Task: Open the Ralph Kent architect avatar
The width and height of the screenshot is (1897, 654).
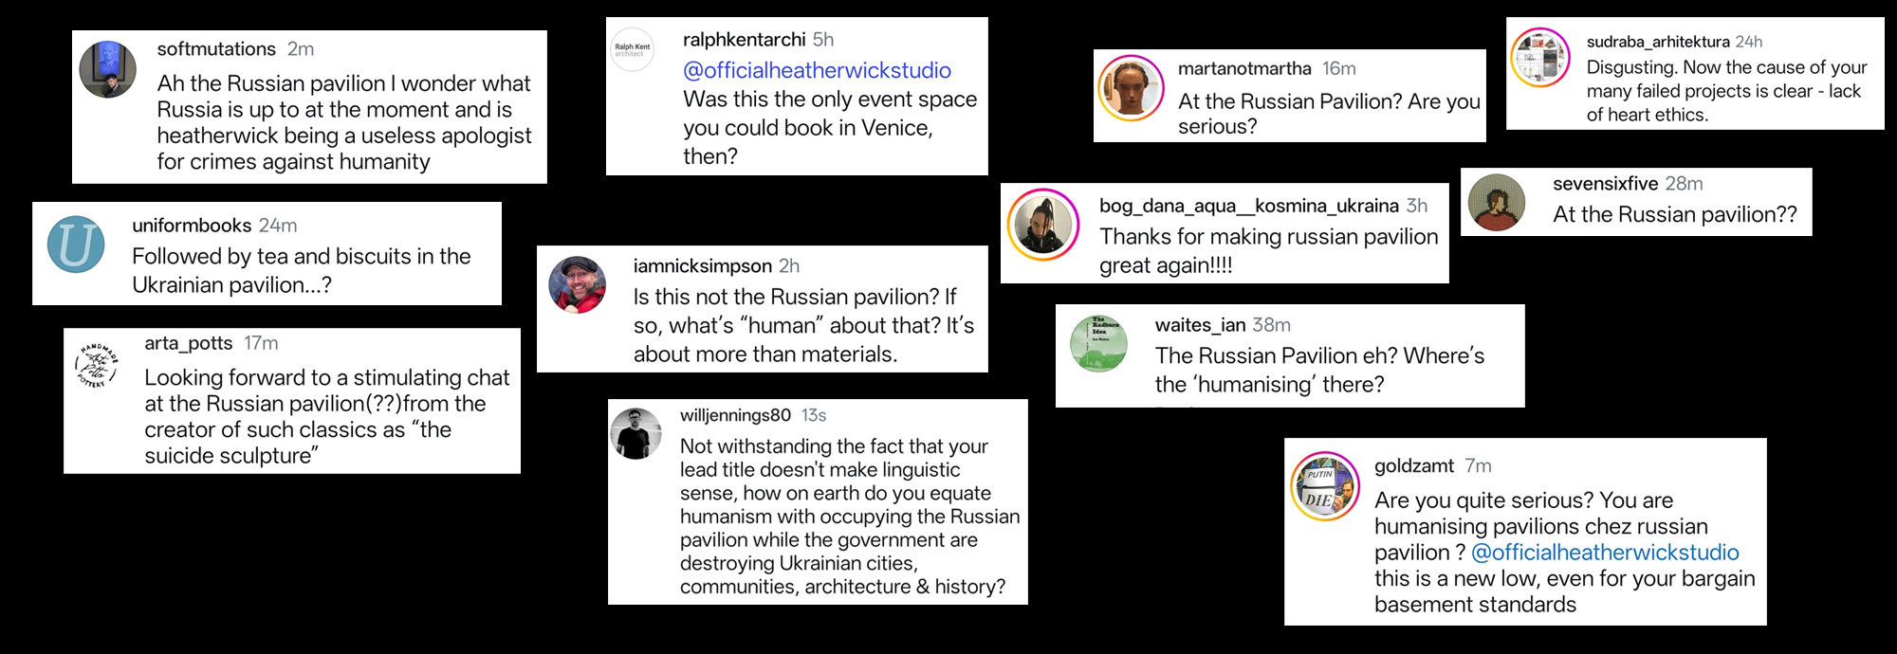Action: click(632, 49)
